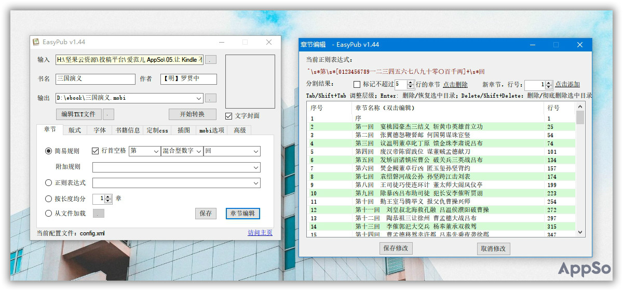Viewport: 623px width, 291px height.
Task: Edit the 输入 file path field
Action: tap(130, 60)
